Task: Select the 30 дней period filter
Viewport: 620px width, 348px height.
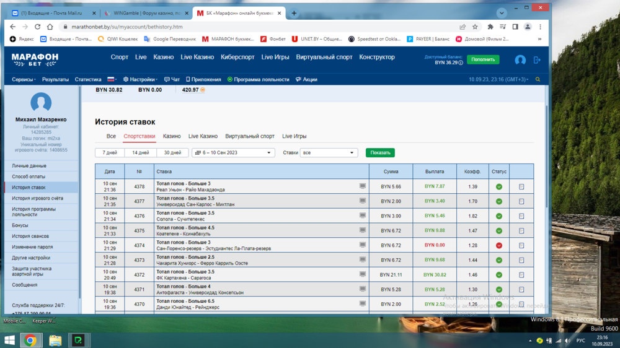Action: (x=172, y=152)
